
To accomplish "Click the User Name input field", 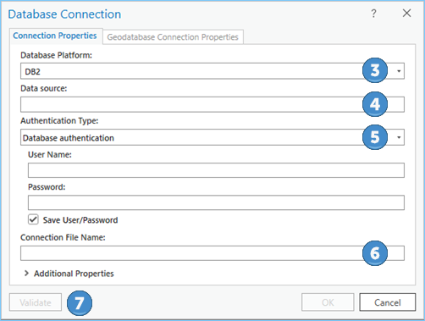I will 216,170.
